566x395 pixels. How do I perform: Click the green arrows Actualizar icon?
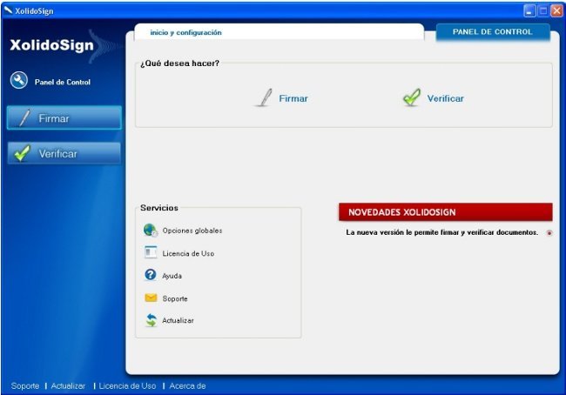point(152,320)
